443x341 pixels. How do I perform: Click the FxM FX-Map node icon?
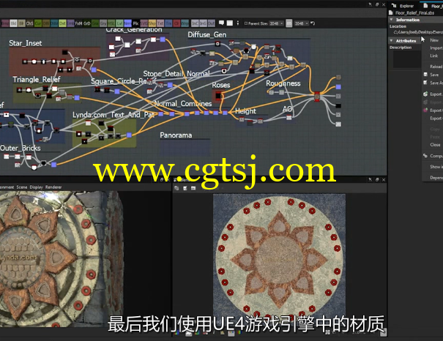tap(78, 23)
